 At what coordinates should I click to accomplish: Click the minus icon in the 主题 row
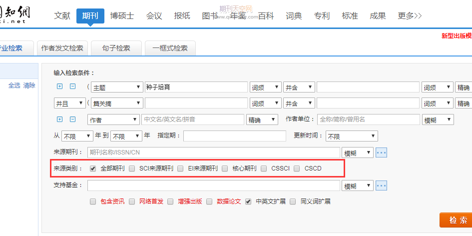[x=72, y=86]
